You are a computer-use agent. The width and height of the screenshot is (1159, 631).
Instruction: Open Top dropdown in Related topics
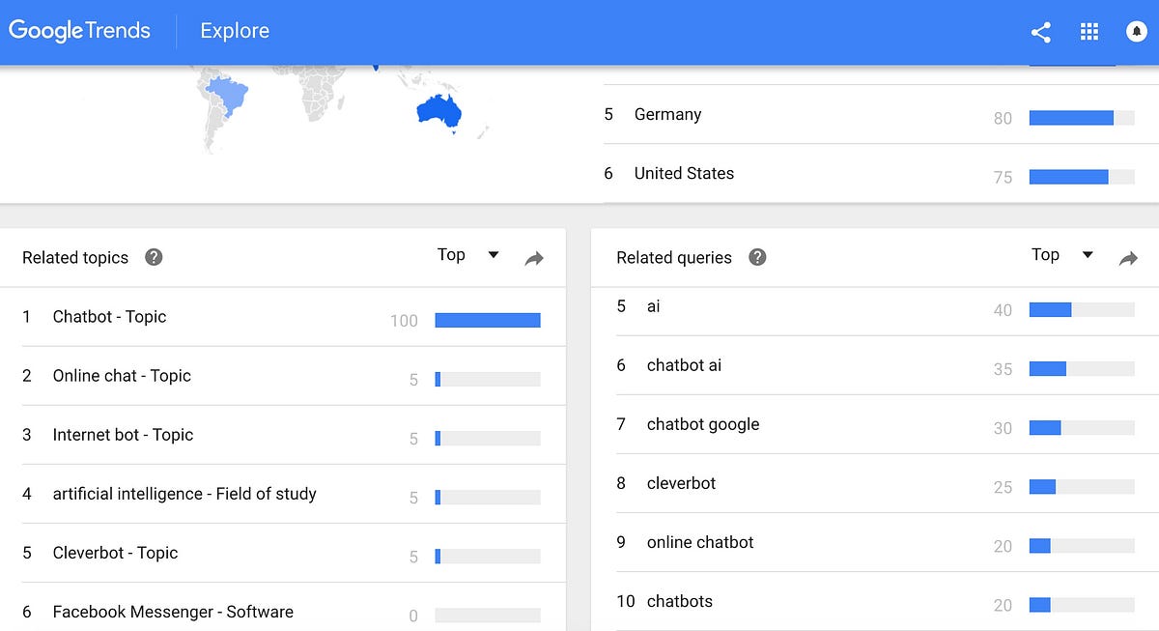468,255
